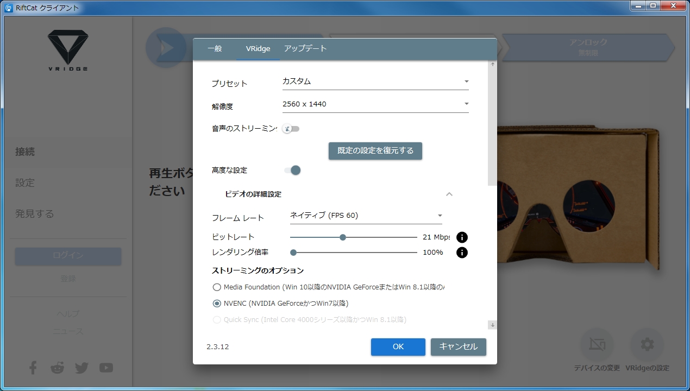Click the settings scrollbar down arrow
The image size is (690, 391).
[x=493, y=325]
